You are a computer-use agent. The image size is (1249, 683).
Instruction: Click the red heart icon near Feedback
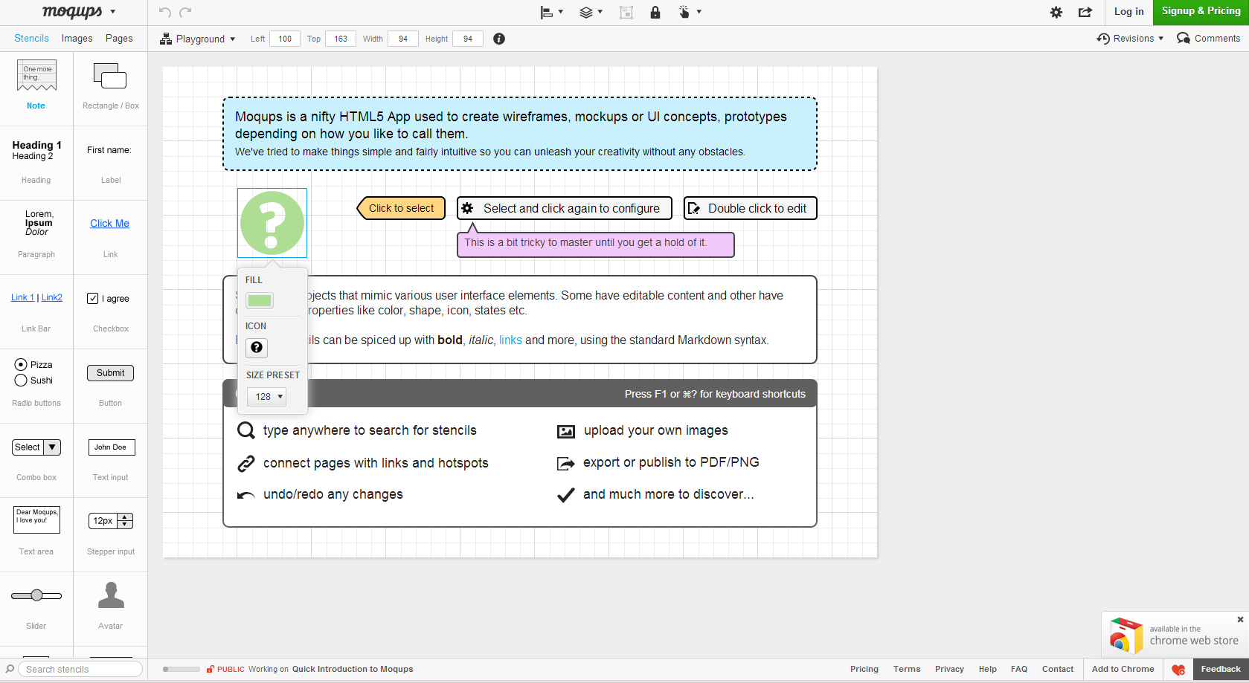(x=1178, y=670)
